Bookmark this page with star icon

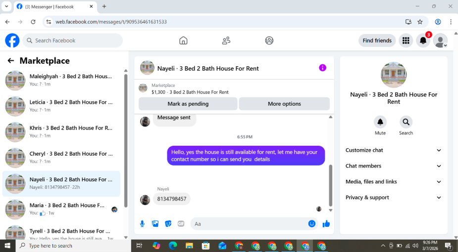tap(420, 22)
